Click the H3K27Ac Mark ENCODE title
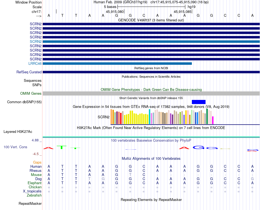Viewport: 260px width, 210px height. (x=151, y=128)
